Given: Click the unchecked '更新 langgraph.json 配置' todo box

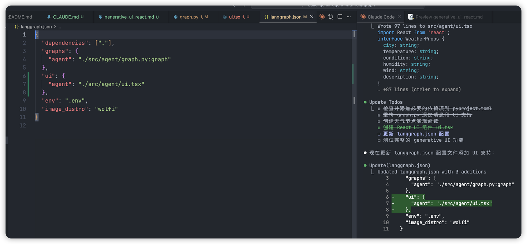Looking at the screenshot, I should point(379,134).
